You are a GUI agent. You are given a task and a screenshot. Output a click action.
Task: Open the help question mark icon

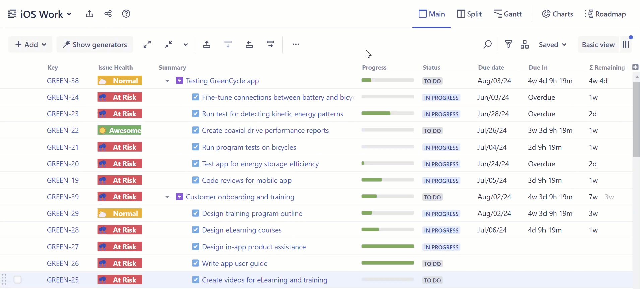tap(126, 14)
